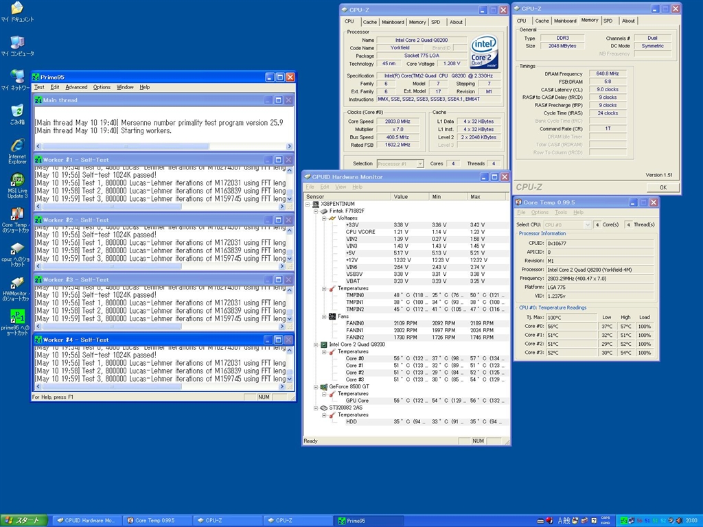Click the prime95 desktop shortcut icon
This screenshot has height=527, width=703.
[x=16, y=317]
